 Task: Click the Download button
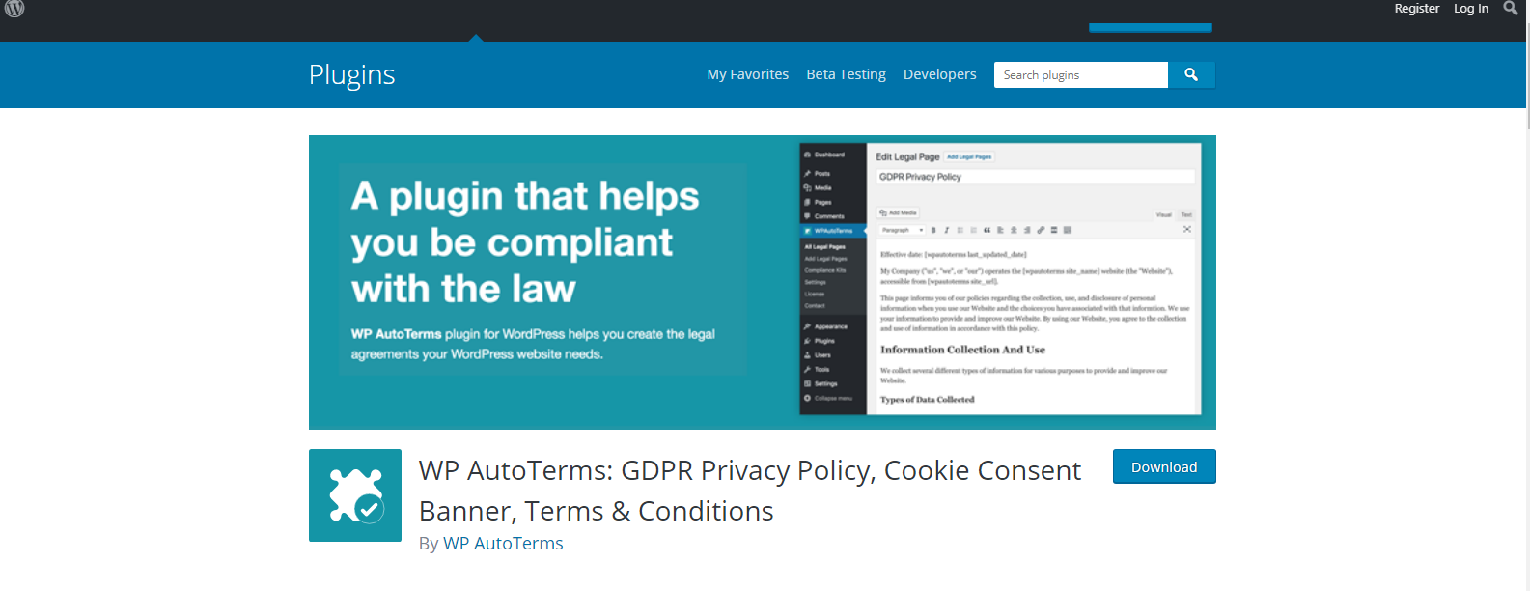point(1164,466)
